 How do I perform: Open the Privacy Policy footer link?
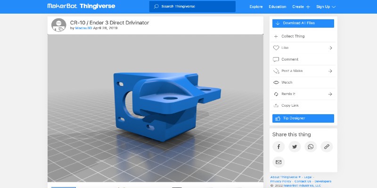(x=280, y=181)
